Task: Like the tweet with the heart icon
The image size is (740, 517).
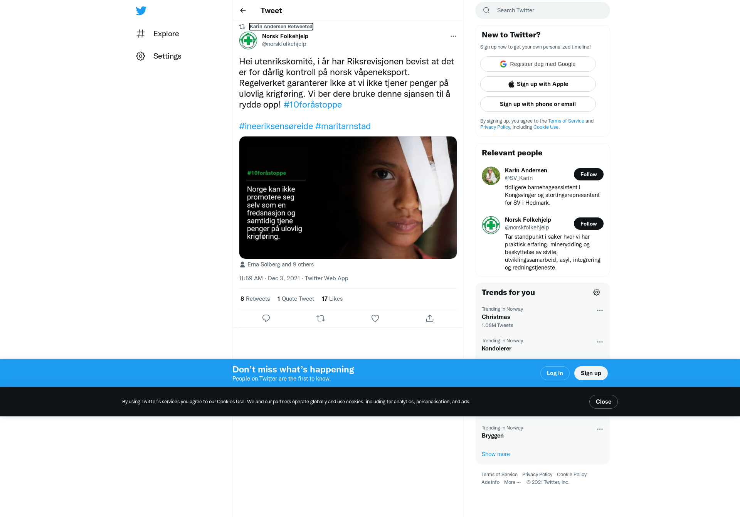Action: [375, 318]
